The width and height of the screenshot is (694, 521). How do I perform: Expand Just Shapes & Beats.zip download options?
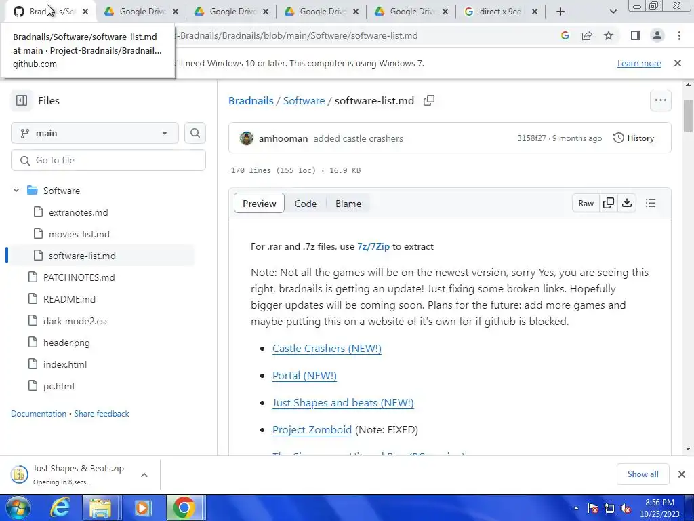[144, 475]
